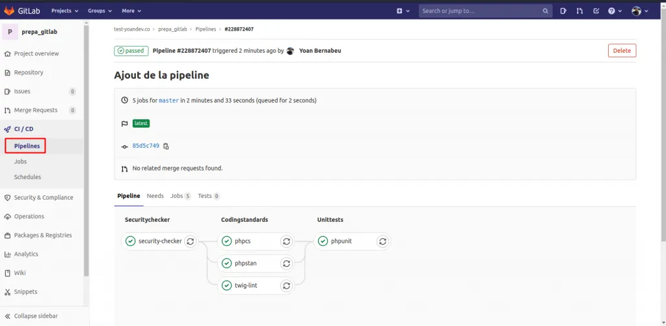Expand the user avatar menu
Viewport: 666px width, 326px height.
point(640,11)
